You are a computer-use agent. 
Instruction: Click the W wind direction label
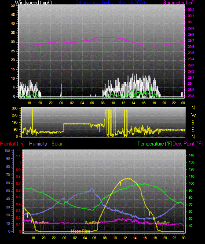[194, 115]
